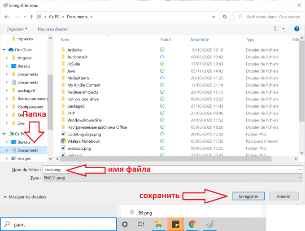
Task: Select Documents under Ce PC in sidebar
Action: click(x=28, y=150)
